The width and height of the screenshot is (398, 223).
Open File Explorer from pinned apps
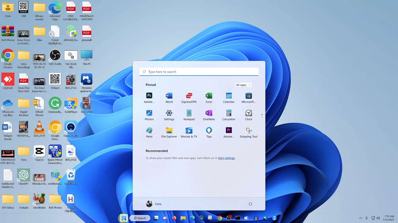coord(169,131)
